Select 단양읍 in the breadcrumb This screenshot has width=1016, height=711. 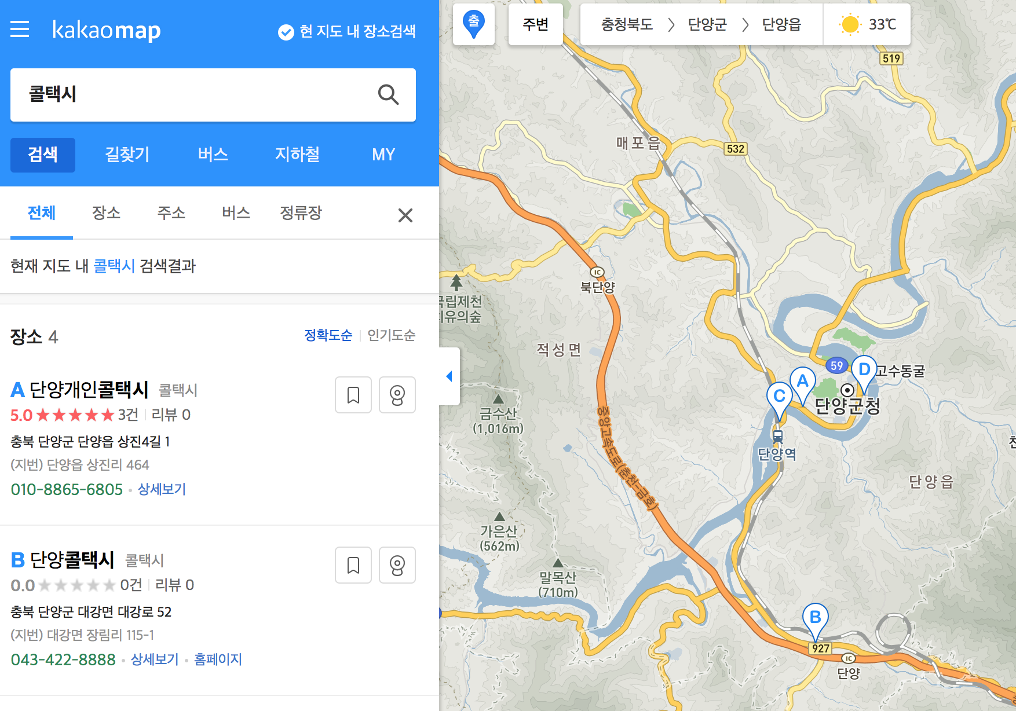(x=781, y=24)
